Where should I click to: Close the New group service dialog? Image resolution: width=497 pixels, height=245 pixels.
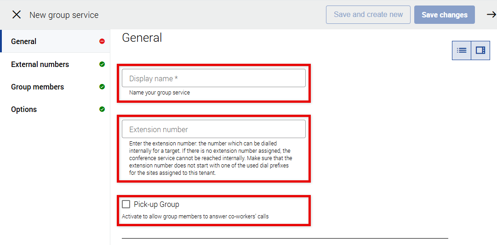pyautogui.click(x=17, y=15)
